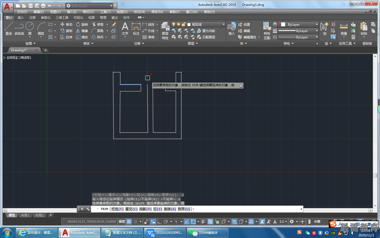Click the 文字 (Text) tool
This screenshot has width=380, height=238.
pos(125,29)
